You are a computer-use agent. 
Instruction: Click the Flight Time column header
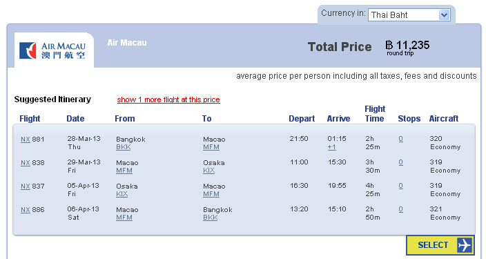375,114
